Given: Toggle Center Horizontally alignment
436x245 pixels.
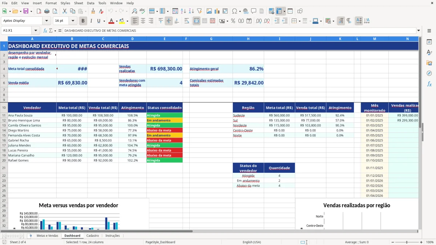Looking at the screenshot, I should [x=143, y=21].
